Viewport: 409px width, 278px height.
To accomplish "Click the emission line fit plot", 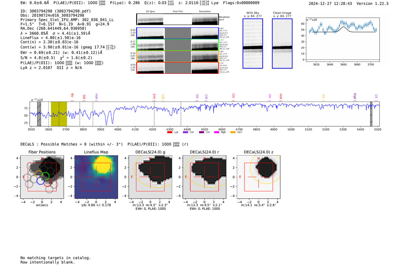I will (x=343, y=40).
